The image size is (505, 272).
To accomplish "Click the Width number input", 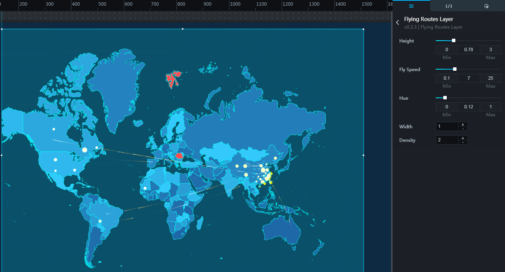I will 447,126.
